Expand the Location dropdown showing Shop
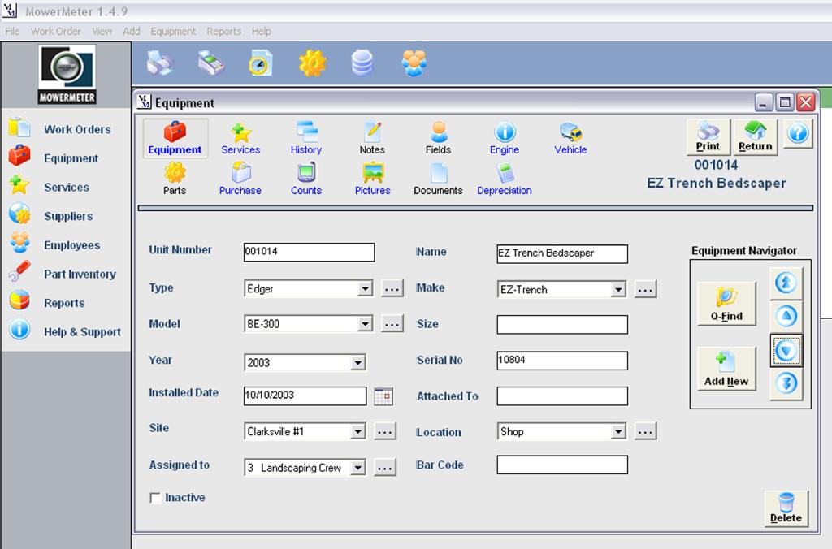 (618, 432)
